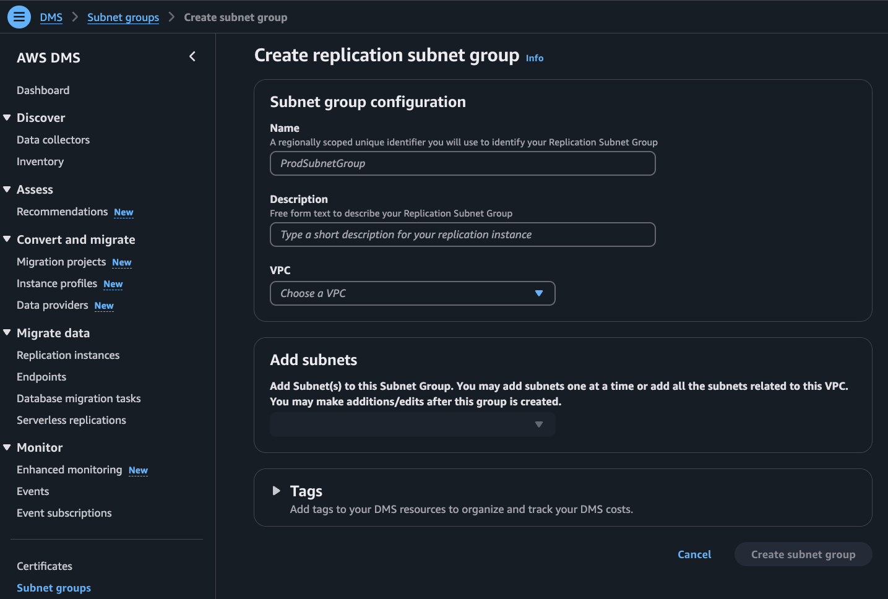Select Certificates in the sidebar
Screen dimensions: 888x599
45,566
